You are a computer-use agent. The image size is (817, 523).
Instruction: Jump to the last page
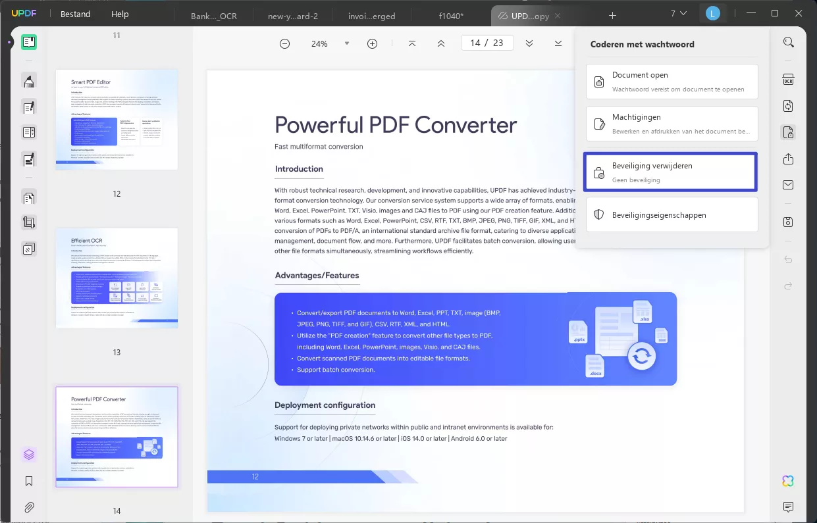coord(558,43)
